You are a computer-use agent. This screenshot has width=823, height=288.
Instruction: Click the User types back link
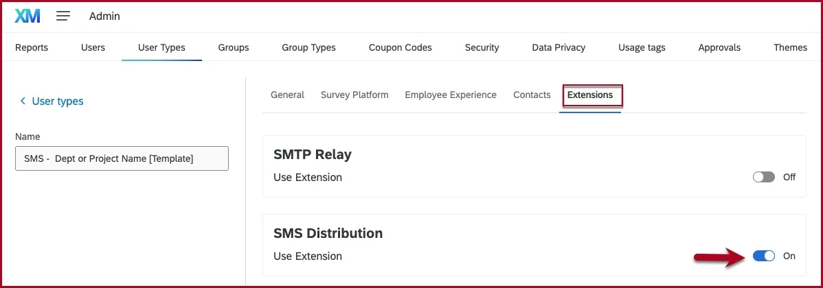point(58,101)
